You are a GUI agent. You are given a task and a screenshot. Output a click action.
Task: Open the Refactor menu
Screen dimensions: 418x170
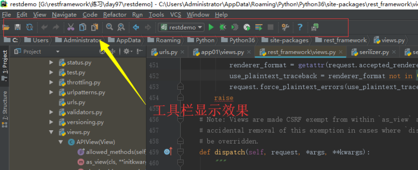coord(115,15)
